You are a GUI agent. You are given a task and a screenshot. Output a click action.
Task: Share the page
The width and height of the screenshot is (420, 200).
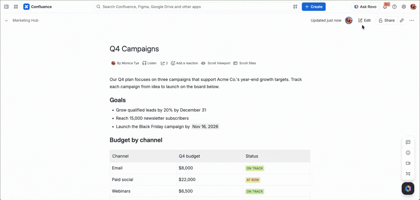386,21
